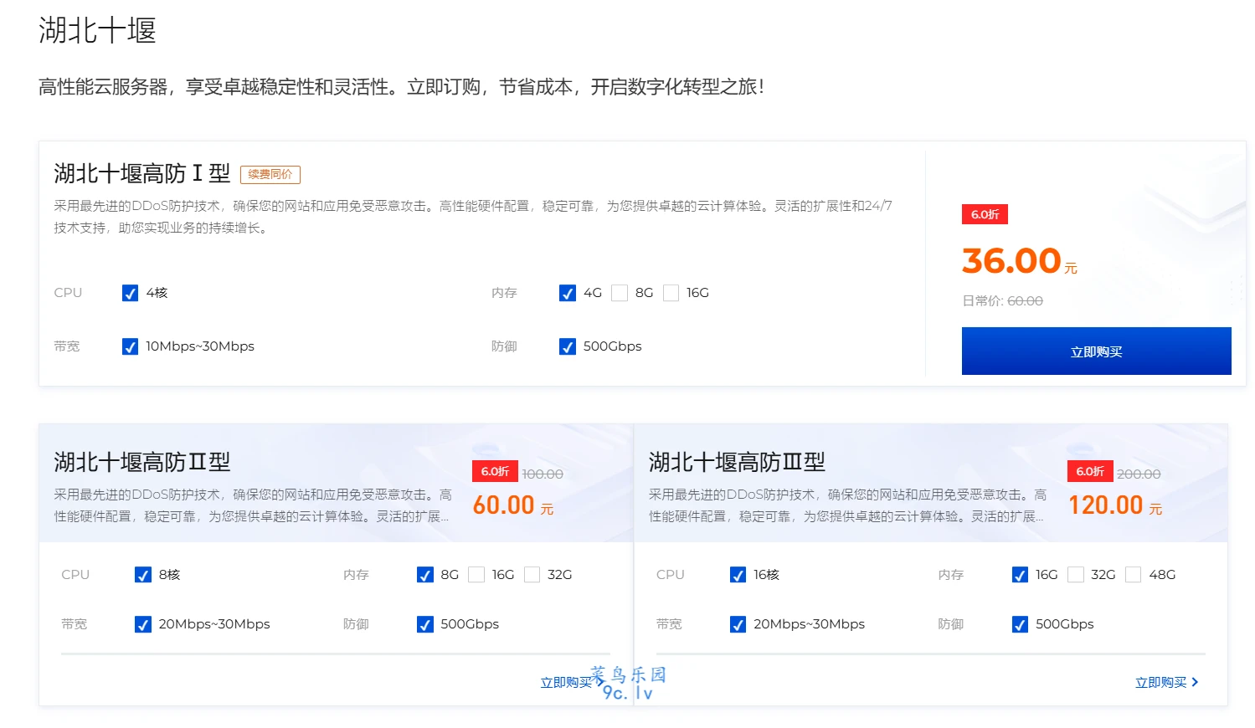Click the red 6.0折 badge above 36.00 price
Viewport: 1255px width, 728px height.
(985, 214)
